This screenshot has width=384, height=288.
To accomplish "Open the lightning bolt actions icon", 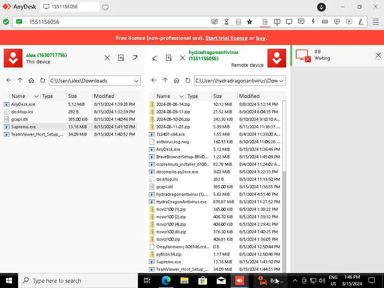I will (x=313, y=21).
